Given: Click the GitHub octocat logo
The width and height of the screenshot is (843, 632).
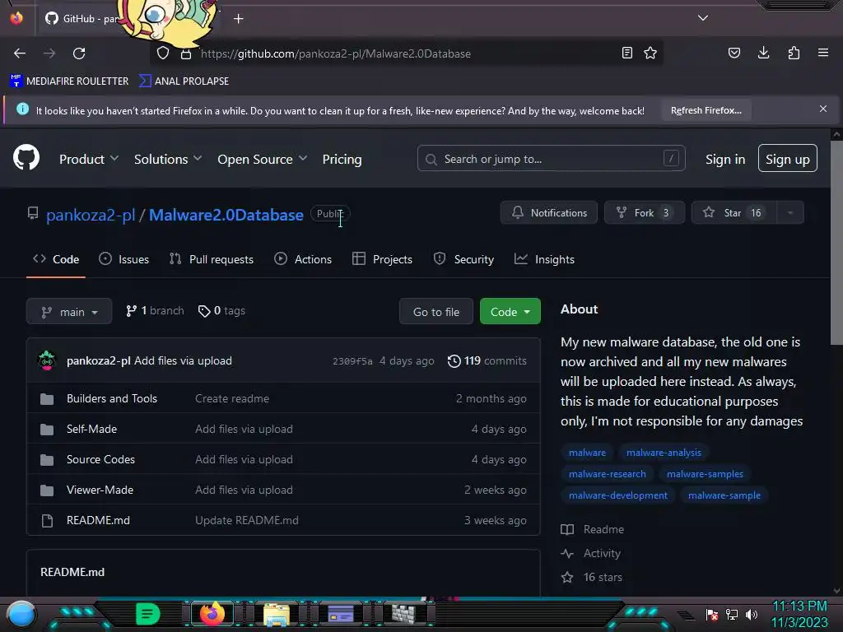Looking at the screenshot, I should 26,157.
